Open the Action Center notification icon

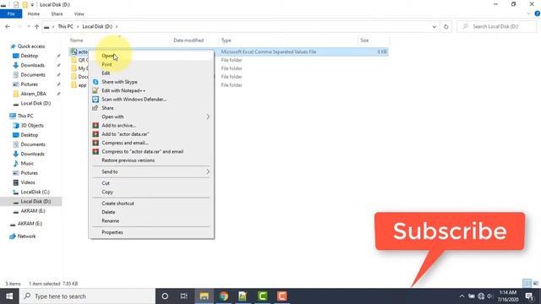(x=530, y=296)
